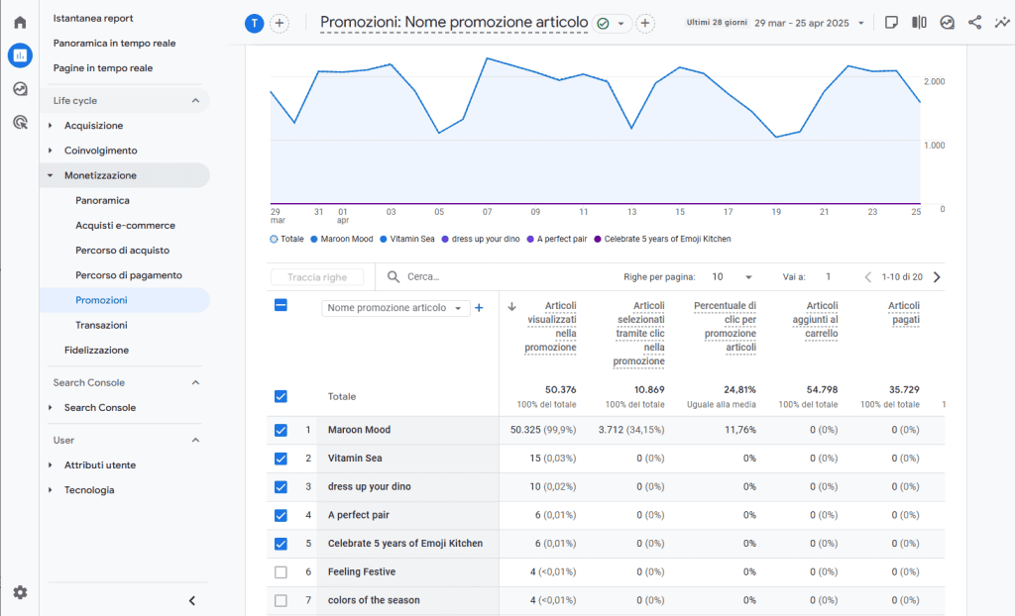Click the Traccia righe button
This screenshot has width=1015, height=616.
tap(317, 277)
